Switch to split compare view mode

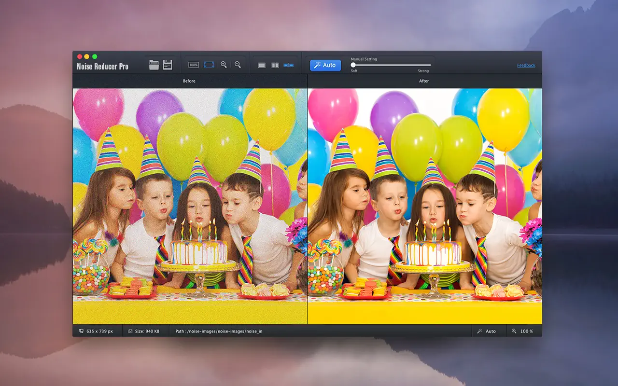pos(275,65)
